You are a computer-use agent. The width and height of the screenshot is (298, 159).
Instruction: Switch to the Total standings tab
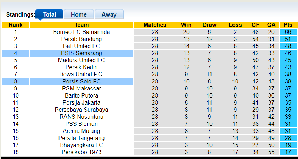(x=50, y=14)
